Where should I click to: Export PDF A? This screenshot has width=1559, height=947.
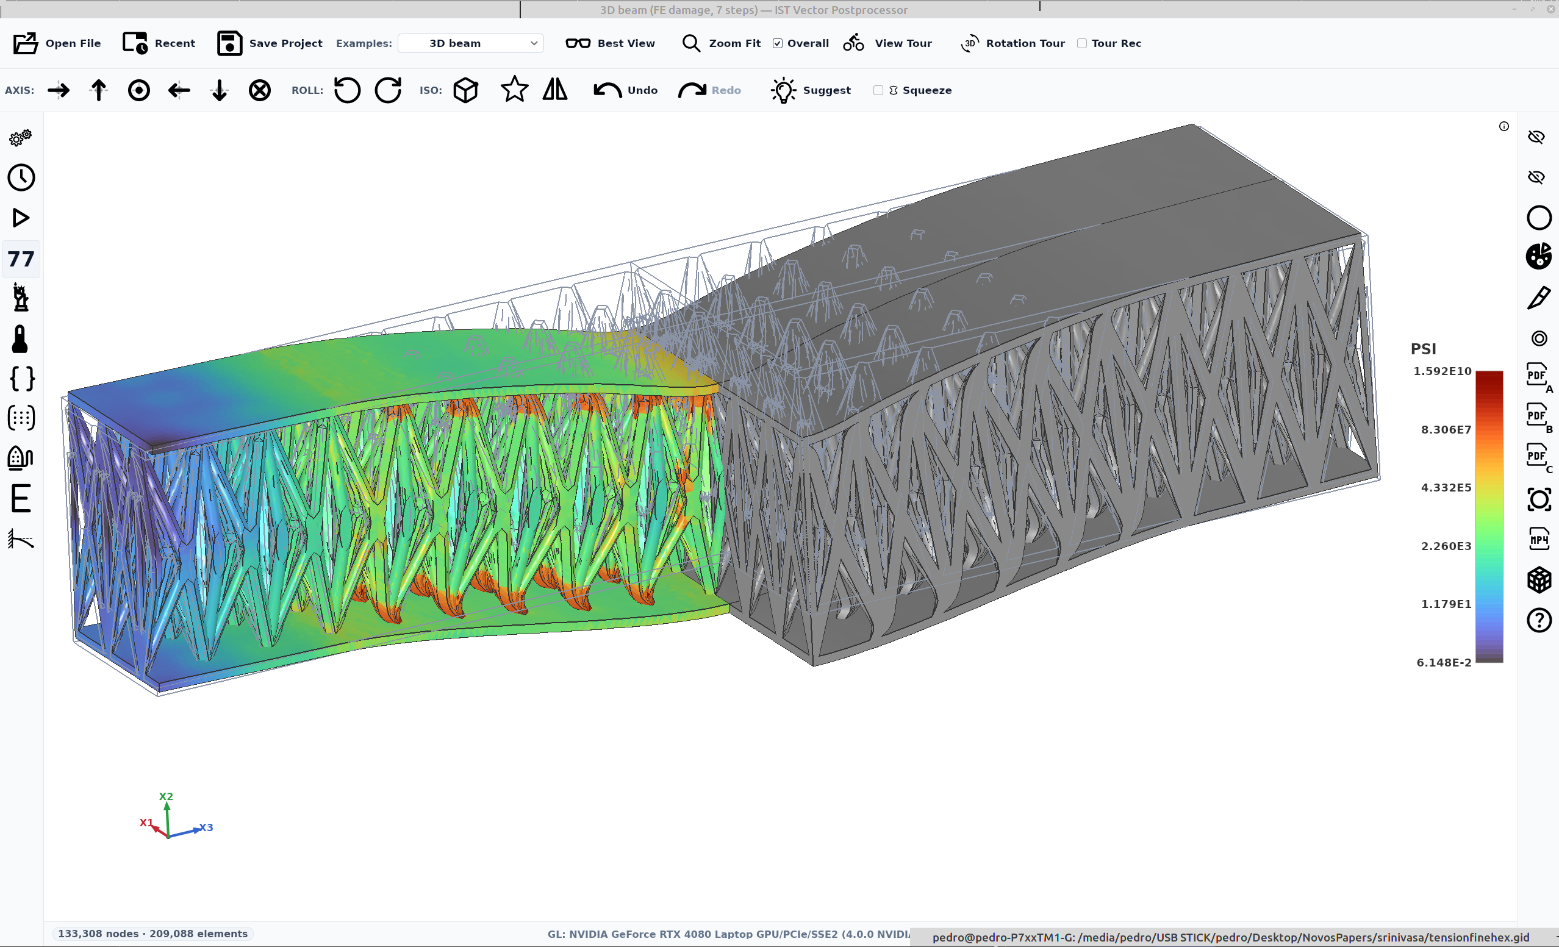1539,377
